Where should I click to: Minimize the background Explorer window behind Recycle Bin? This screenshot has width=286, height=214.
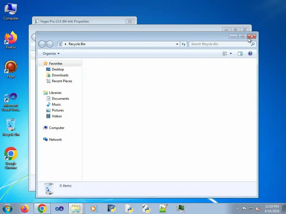tap(226, 30)
